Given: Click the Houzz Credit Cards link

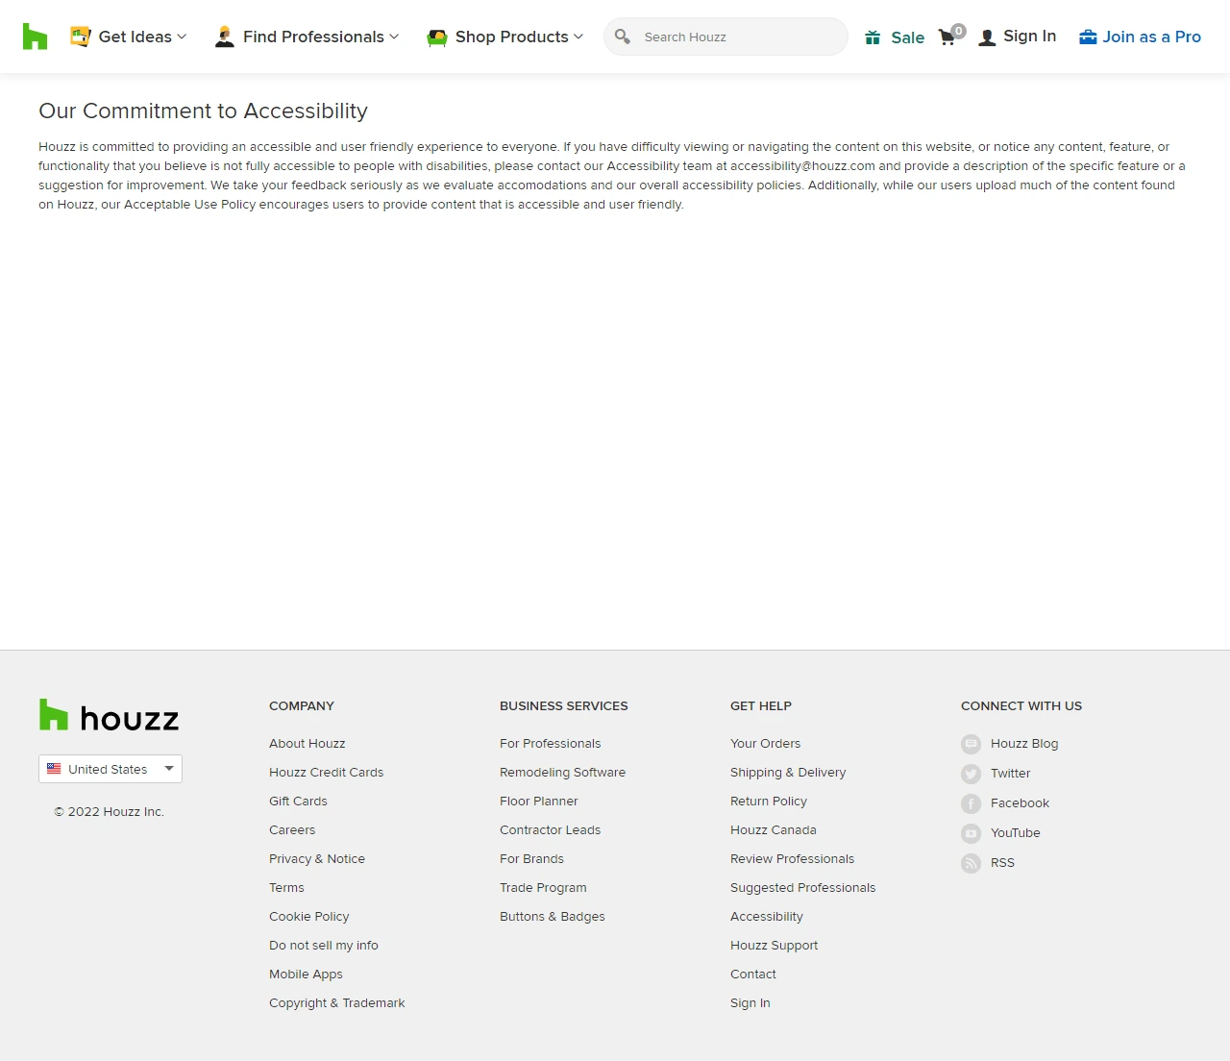Looking at the screenshot, I should click(x=326, y=772).
